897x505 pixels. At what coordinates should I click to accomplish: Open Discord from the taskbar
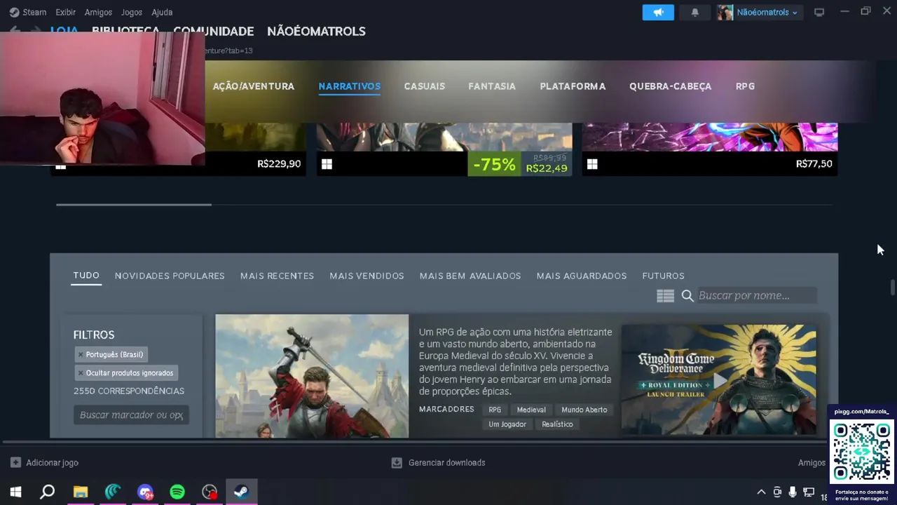(x=145, y=492)
